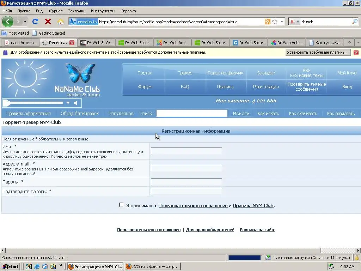
Task: Click the lock icon in status bar
Action: pyautogui.click(x=357, y=257)
